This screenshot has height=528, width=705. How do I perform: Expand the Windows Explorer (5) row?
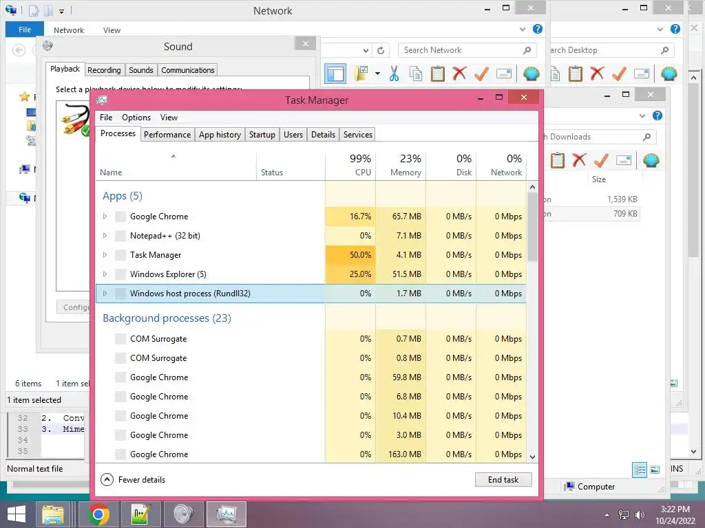pyautogui.click(x=105, y=274)
